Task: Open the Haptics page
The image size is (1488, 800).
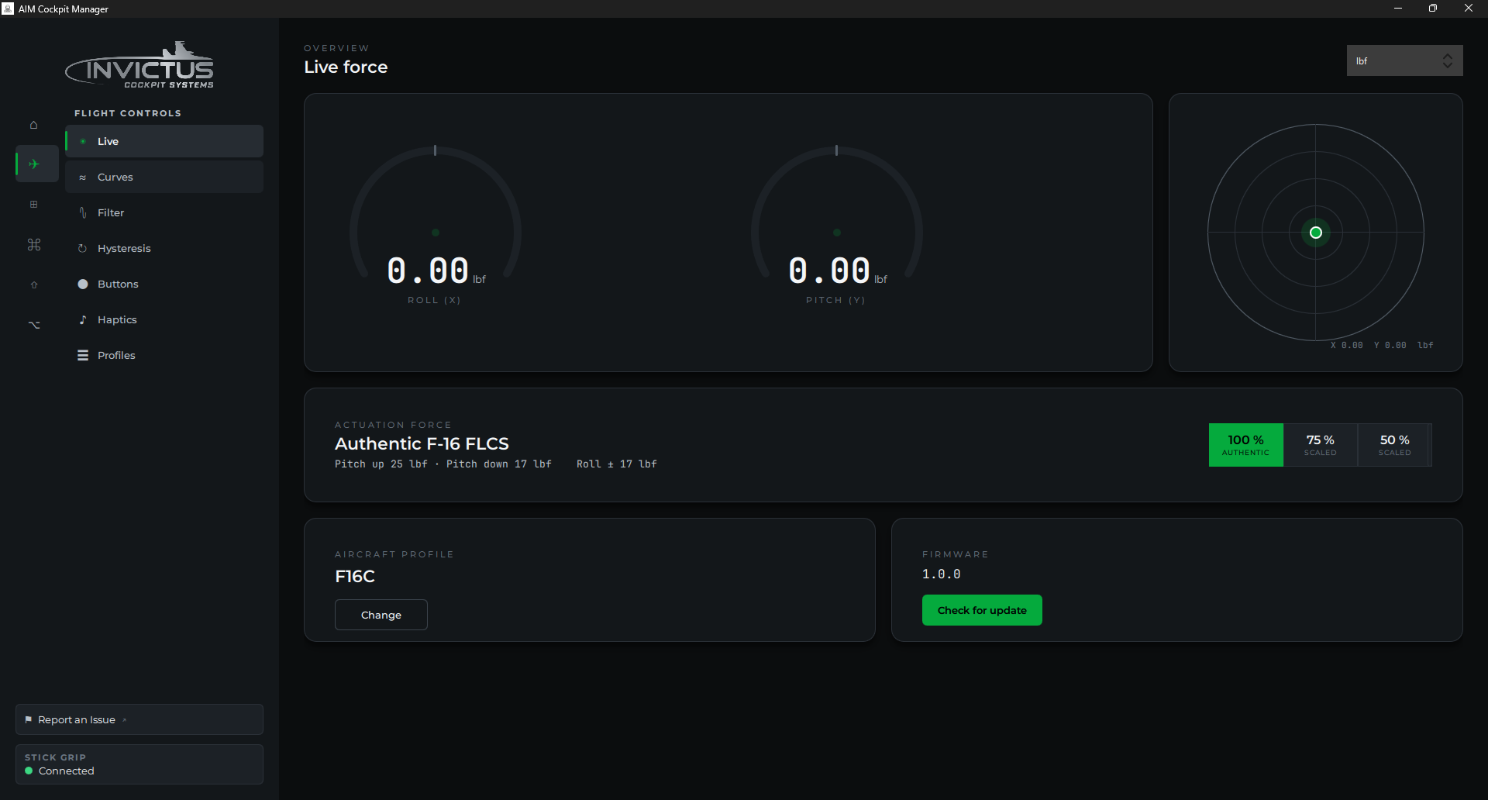Action: 164,319
